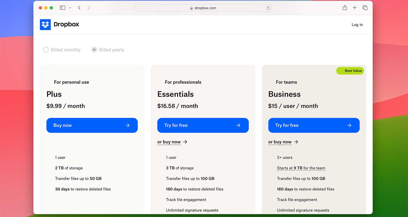Viewport: 408px width, 217px height.
Task: Click the forward navigation arrow
Action: click(x=89, y=8)
